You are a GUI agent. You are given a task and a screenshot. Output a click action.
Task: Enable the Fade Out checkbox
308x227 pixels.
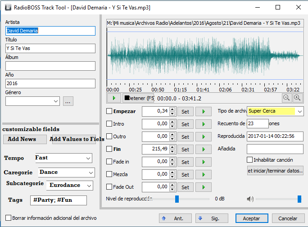(x=109, y=187)
